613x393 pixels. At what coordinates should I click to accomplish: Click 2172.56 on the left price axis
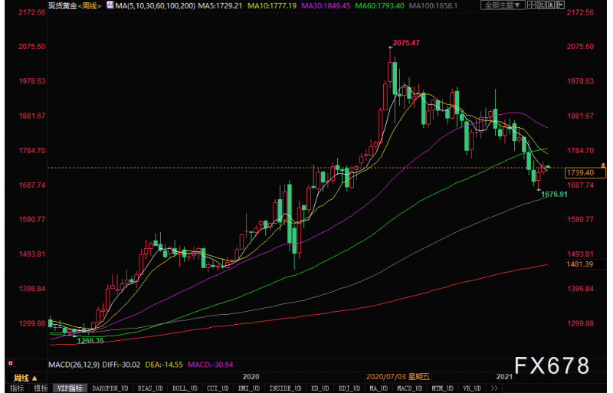(x=32, y=12)
